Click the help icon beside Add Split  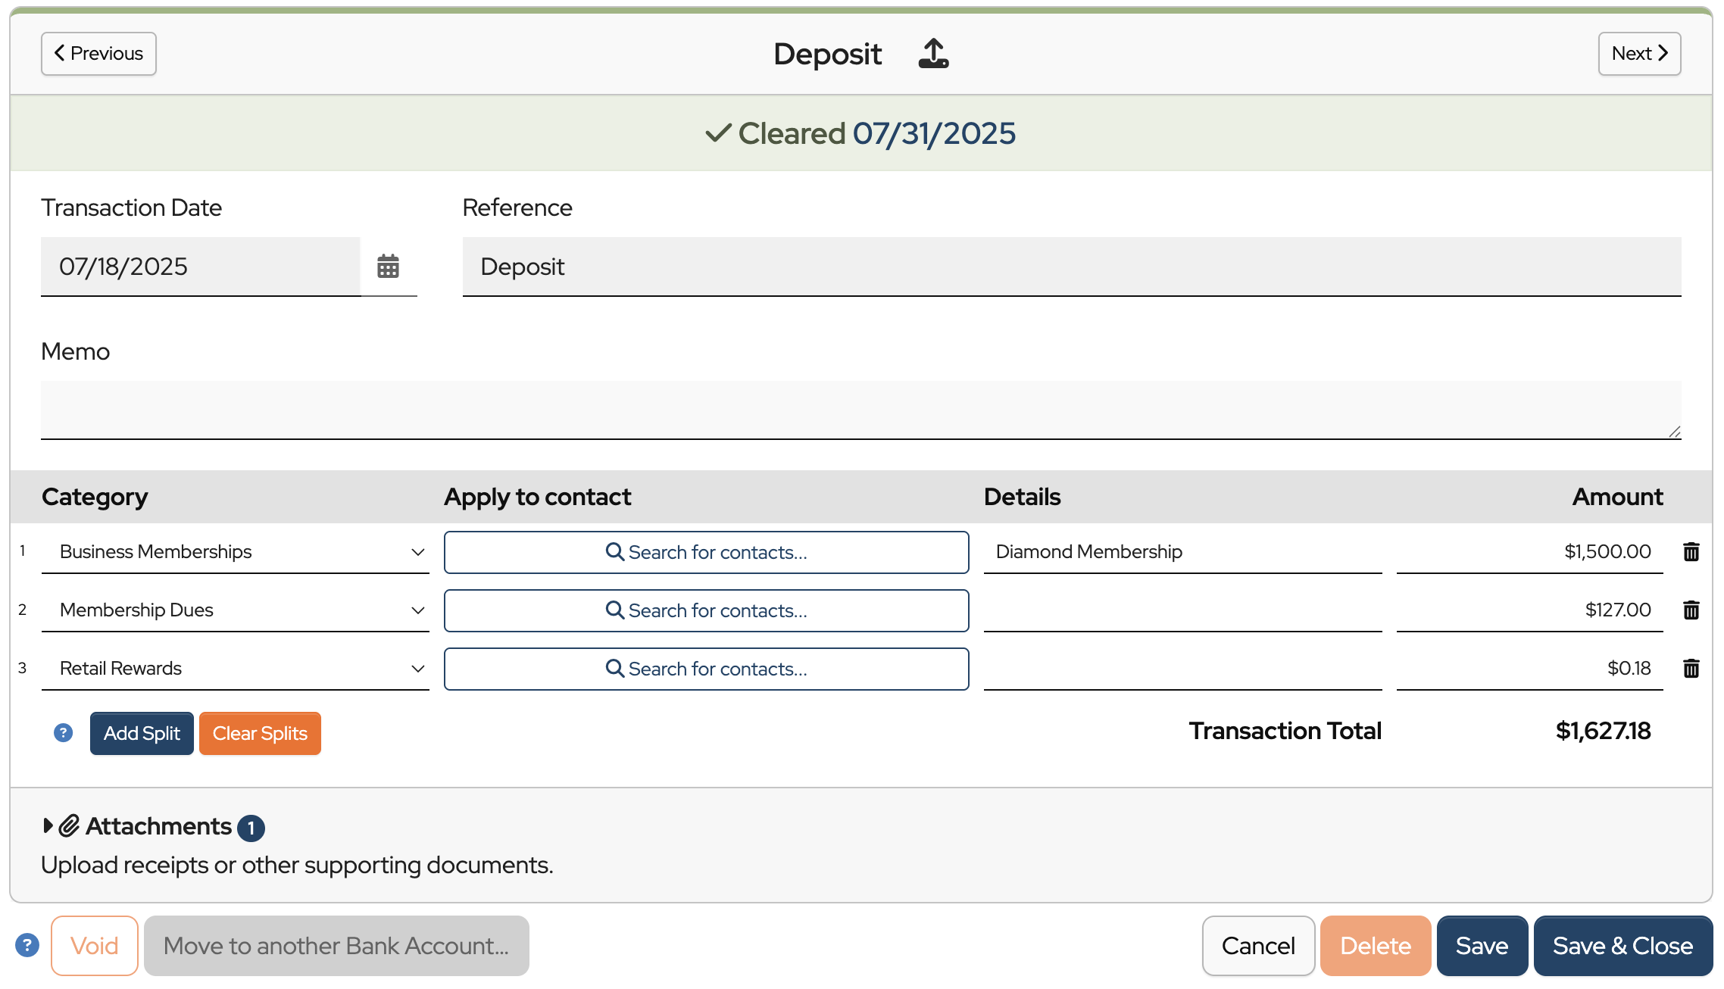63,733
